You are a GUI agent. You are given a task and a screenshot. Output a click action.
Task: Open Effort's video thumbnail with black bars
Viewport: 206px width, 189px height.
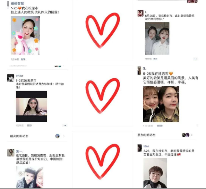coord(31,107)
